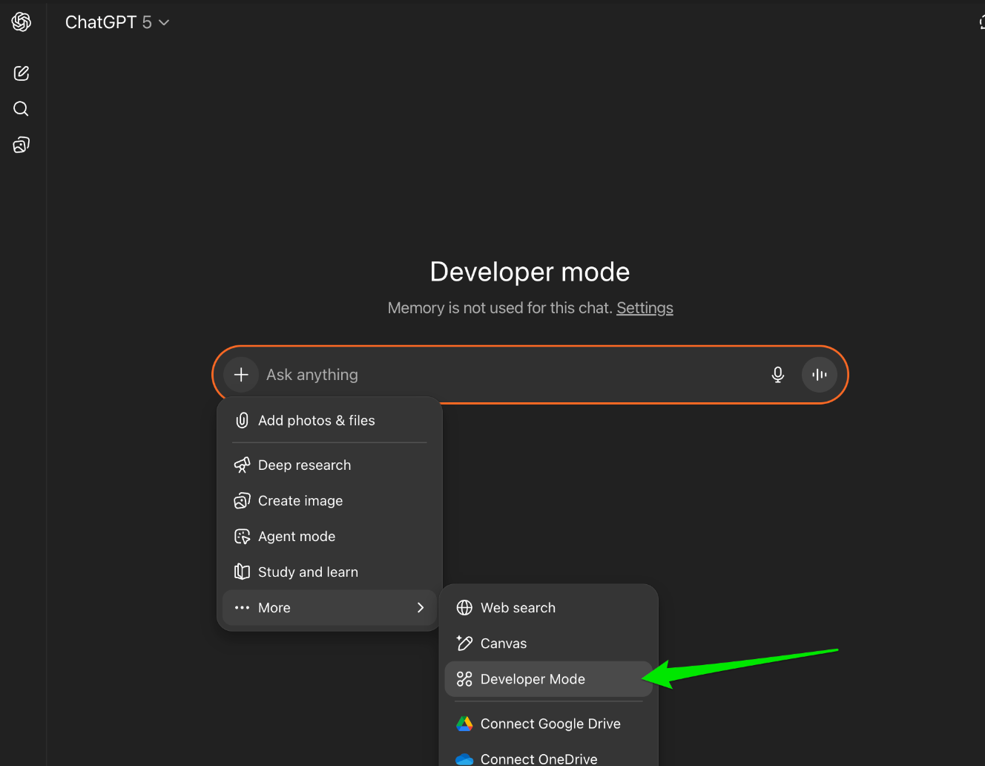Select Deep research
The width and height of the screenshot is (985, 766).
point(304,465)
